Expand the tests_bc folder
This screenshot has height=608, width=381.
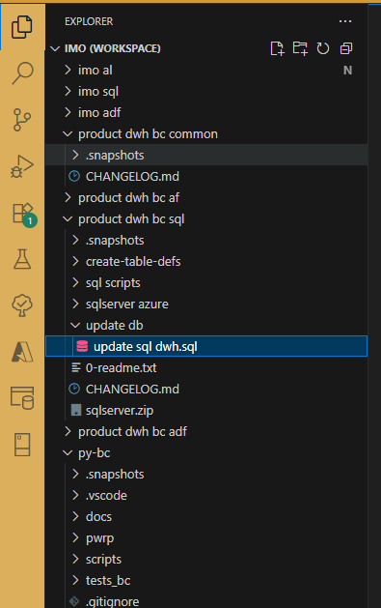pyautogui.click(x=75, y=580)
